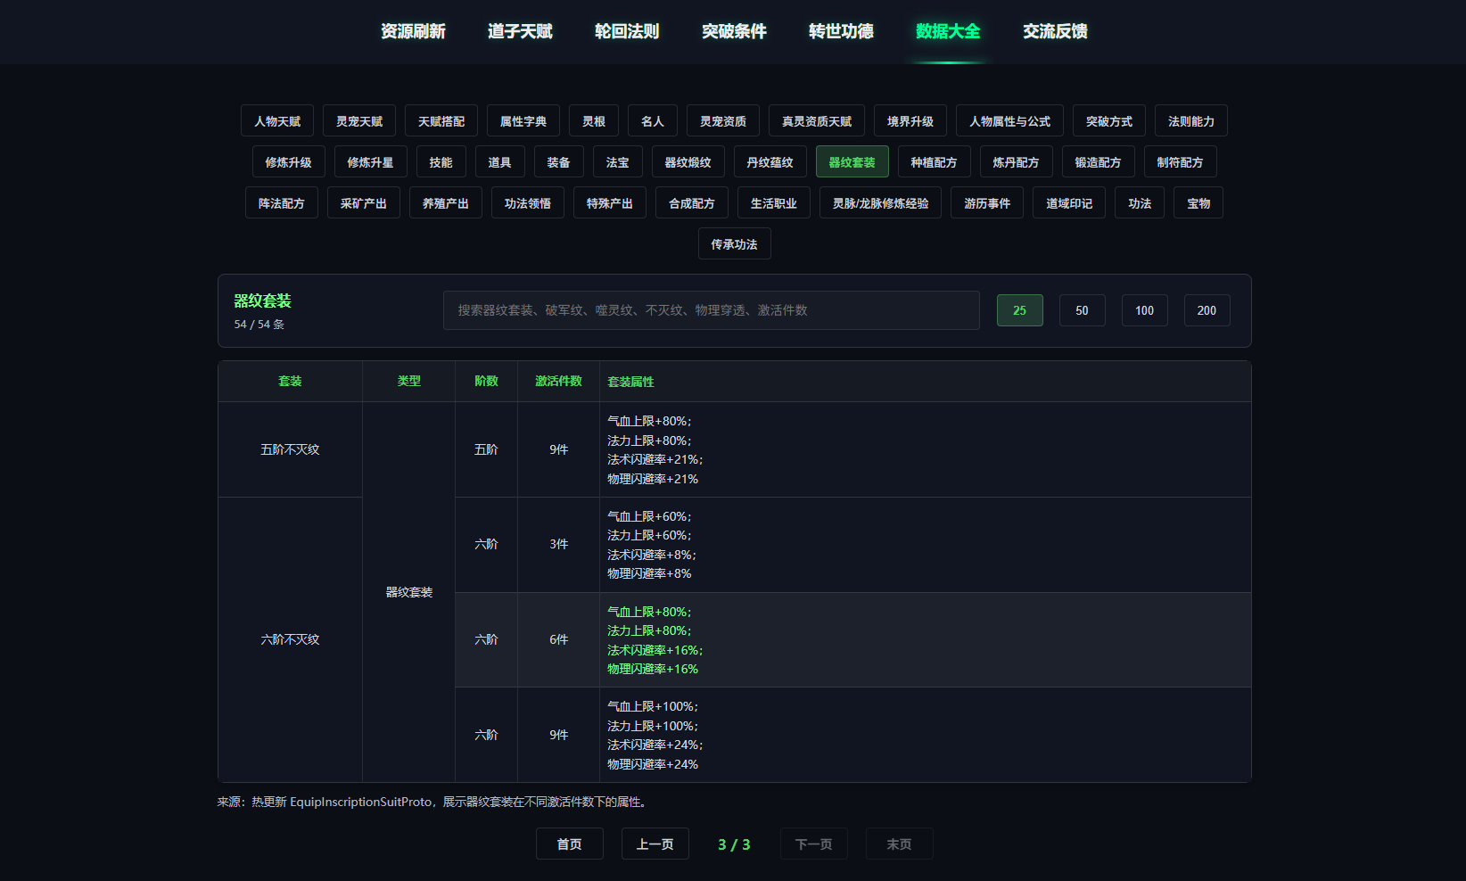Open the 境界升级 category

click(910, 121)
